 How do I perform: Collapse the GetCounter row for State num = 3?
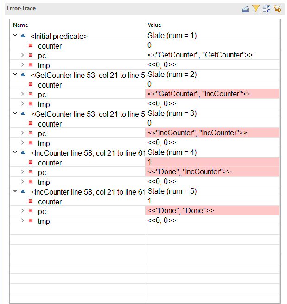coord(15,113)
